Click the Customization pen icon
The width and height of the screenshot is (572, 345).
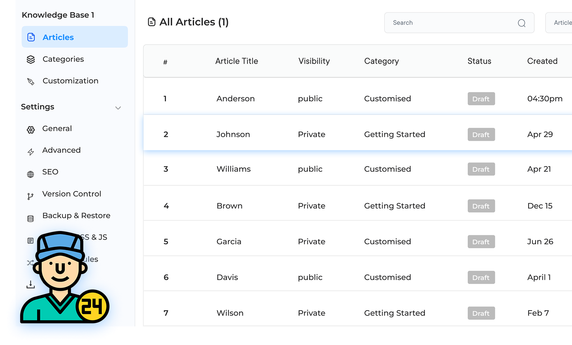point(31,81)
